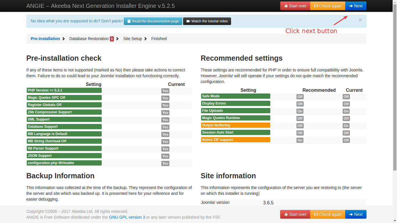Click the top Next button
Viewport: 397px width, 223px height.
tap(356, 6)
